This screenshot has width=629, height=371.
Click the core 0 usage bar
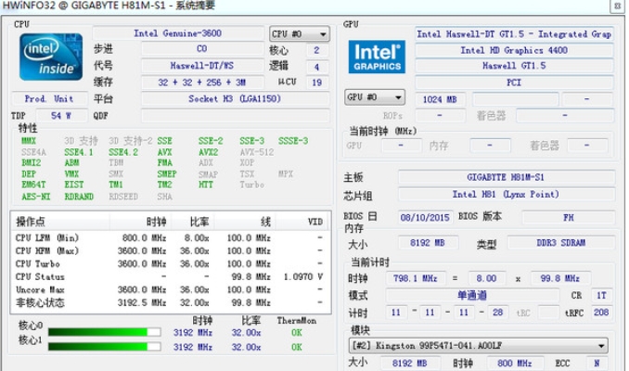104,332
